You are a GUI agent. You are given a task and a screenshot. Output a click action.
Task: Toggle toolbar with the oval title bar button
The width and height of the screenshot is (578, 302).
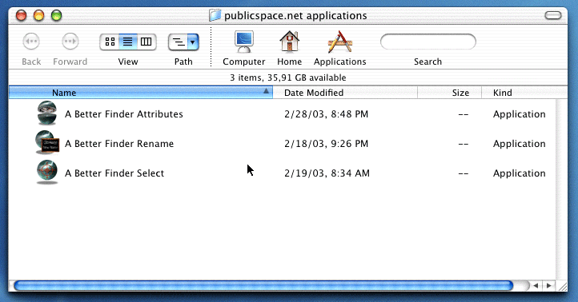point(553,15)
